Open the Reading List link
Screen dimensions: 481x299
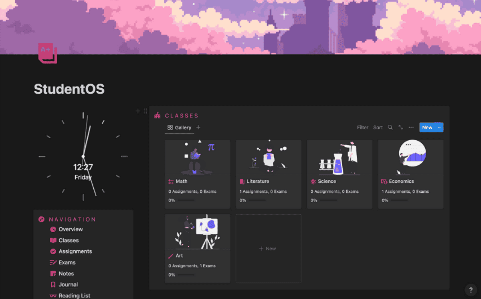point(75,296)
